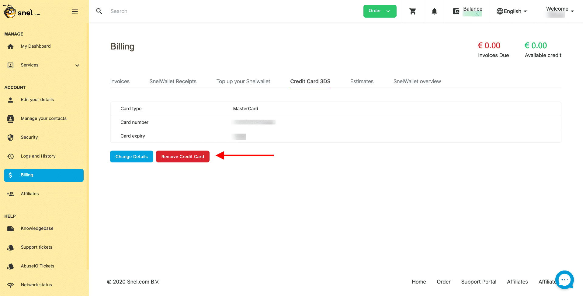This screenshot has height=296, width=583.
Task: Click the globe language icon
Action: click(x=500, y=11)
